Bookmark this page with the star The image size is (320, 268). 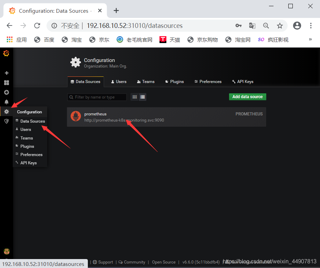[280, 26]
